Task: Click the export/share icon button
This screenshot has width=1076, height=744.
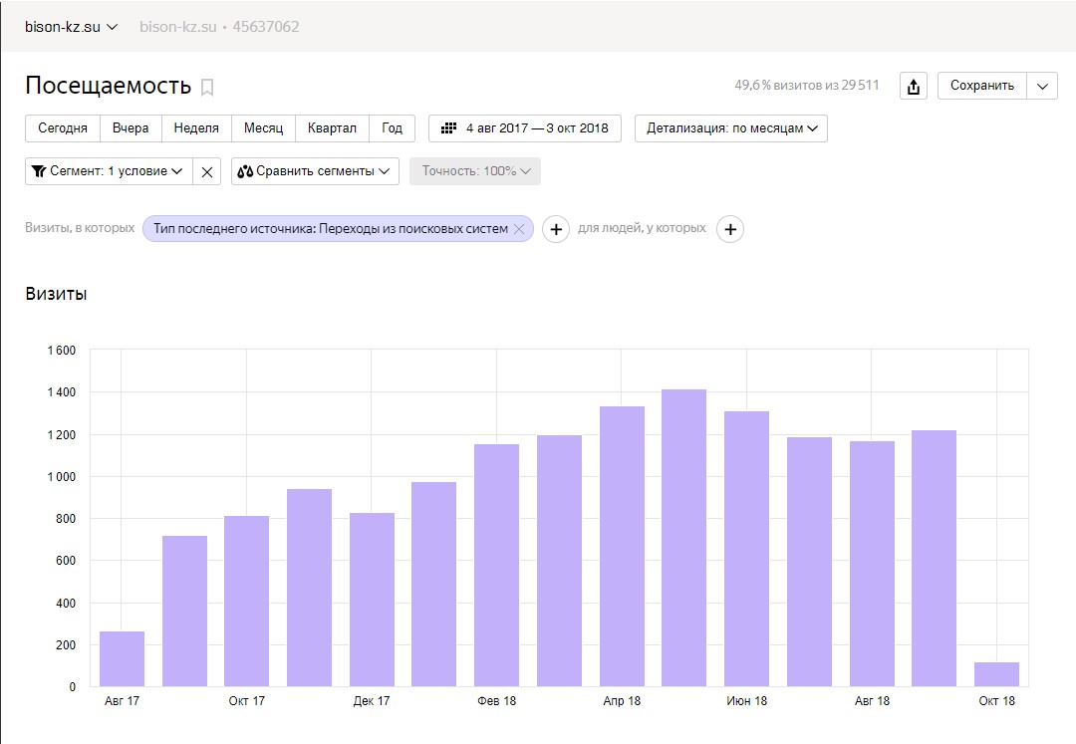Action: (913, 86)
